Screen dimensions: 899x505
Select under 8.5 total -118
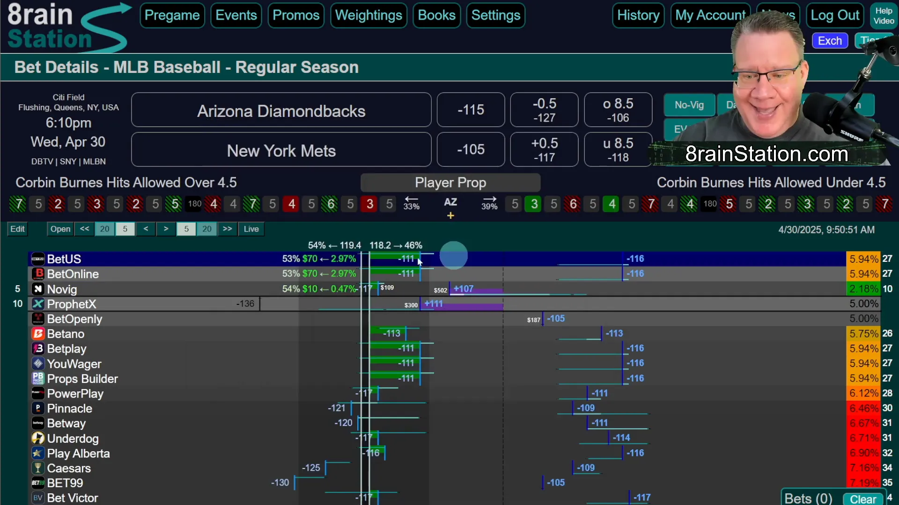pyautogui.click(x=618, y=150)
